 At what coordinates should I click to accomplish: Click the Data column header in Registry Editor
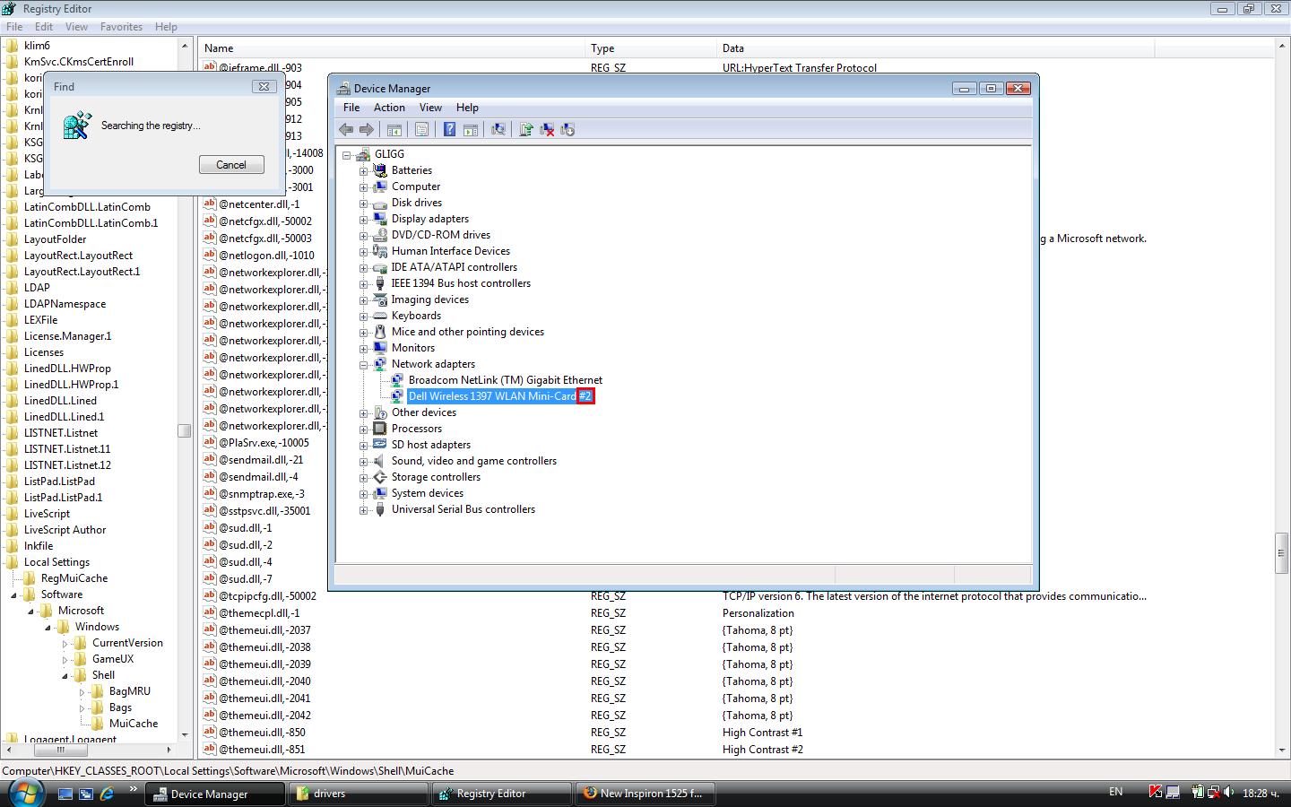click(936, 48)
